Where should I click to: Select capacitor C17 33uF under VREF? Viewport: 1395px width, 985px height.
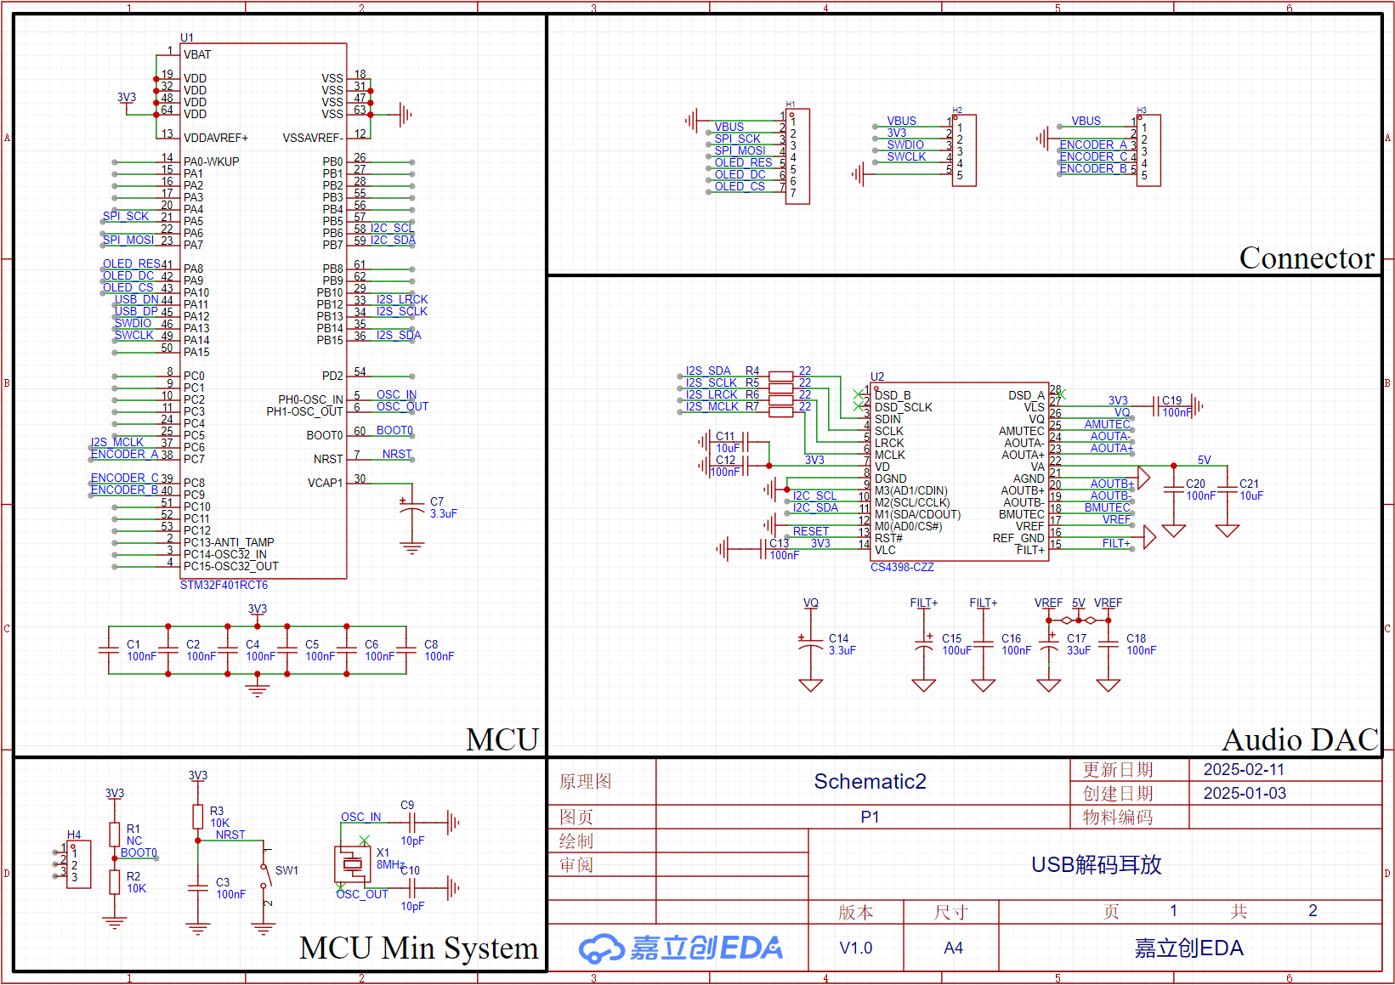pyautogui.click(x=1049, y=644)
